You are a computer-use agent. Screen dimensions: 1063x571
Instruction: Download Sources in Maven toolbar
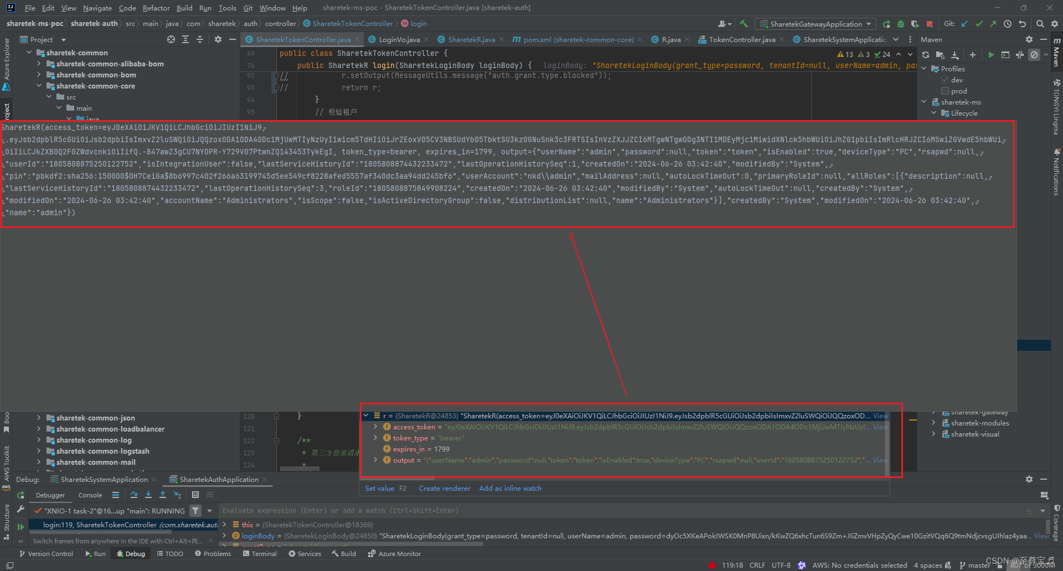pyautogui.click(x=953, y=55)
